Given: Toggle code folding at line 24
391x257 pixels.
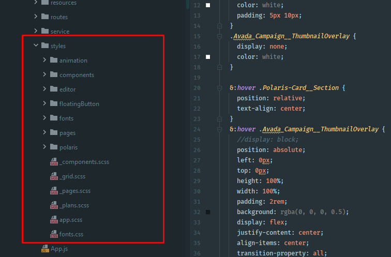Looking at the screenshot, I should pos(219,129).
